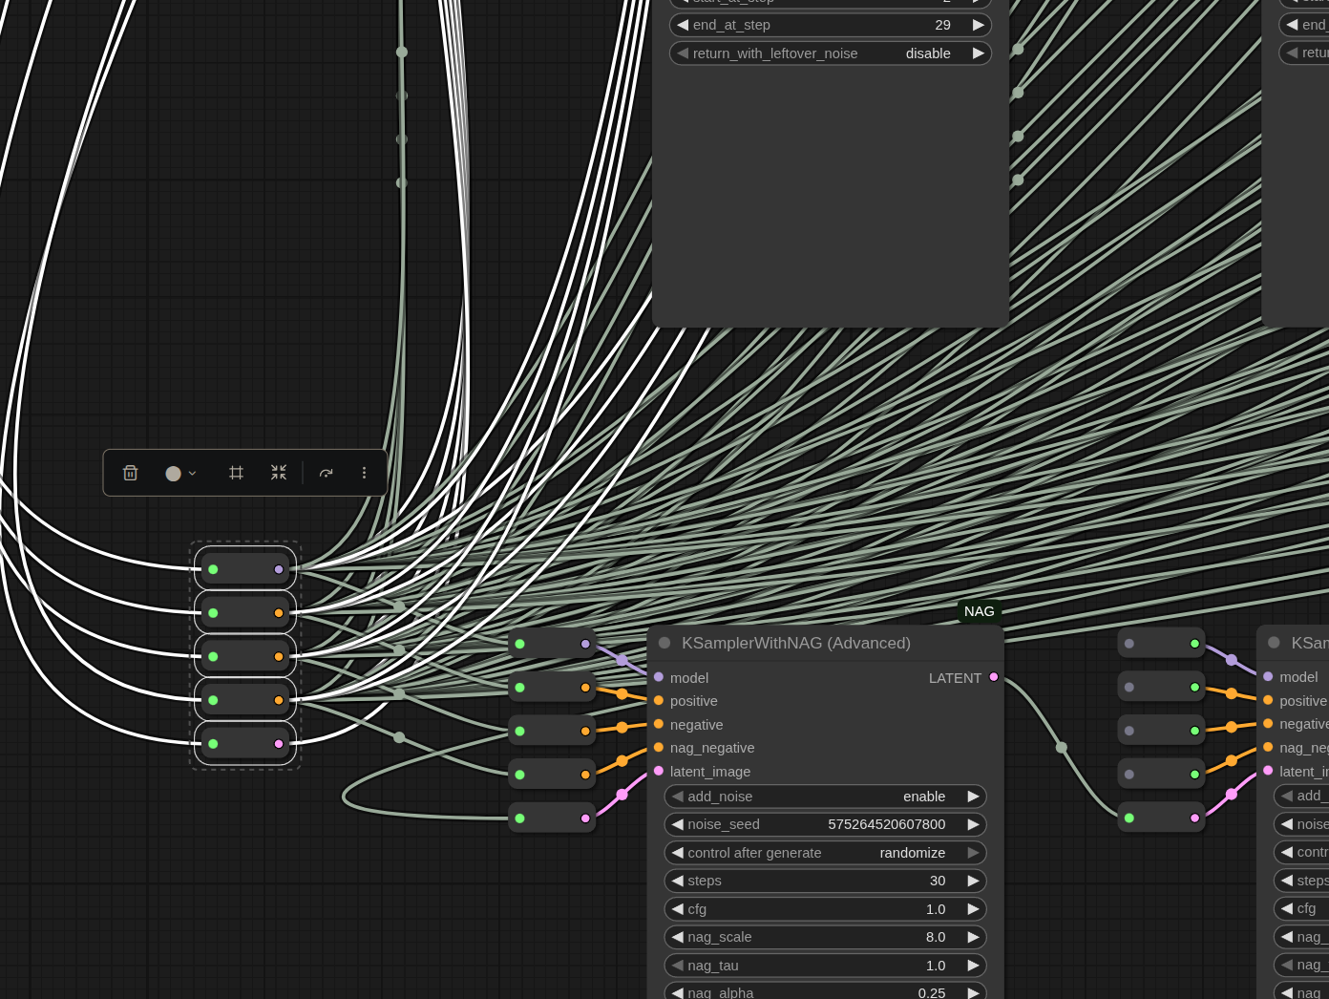This screenshot has height=999, width=1329.
Task: Click the midpoint marker of the link into the nag_negative input of KSamplerWithNAG
Action: [x=622, y=760]
